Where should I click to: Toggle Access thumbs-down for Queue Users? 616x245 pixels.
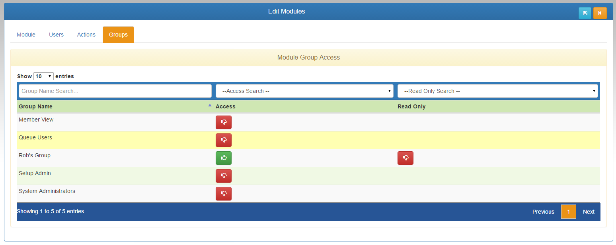click(x=223, y=140)
